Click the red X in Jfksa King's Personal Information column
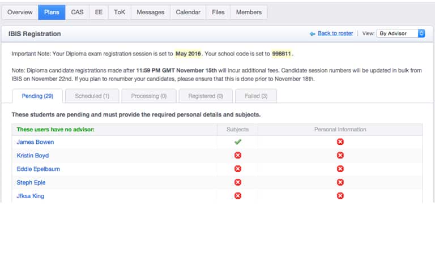The image size is (435, 261). (340, 196)
